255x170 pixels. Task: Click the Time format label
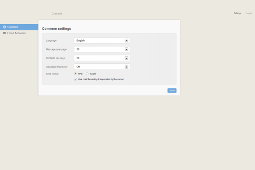point(52,74)
